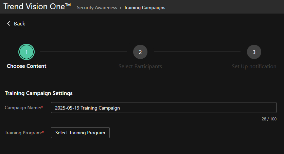The height and width of the screenshot is (154, 284).
Task: Click Training Campaigns breadcrumb
Action: point(144,7)
